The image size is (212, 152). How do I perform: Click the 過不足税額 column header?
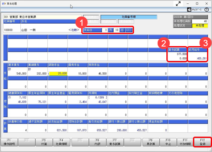click(x=37, y=122)
